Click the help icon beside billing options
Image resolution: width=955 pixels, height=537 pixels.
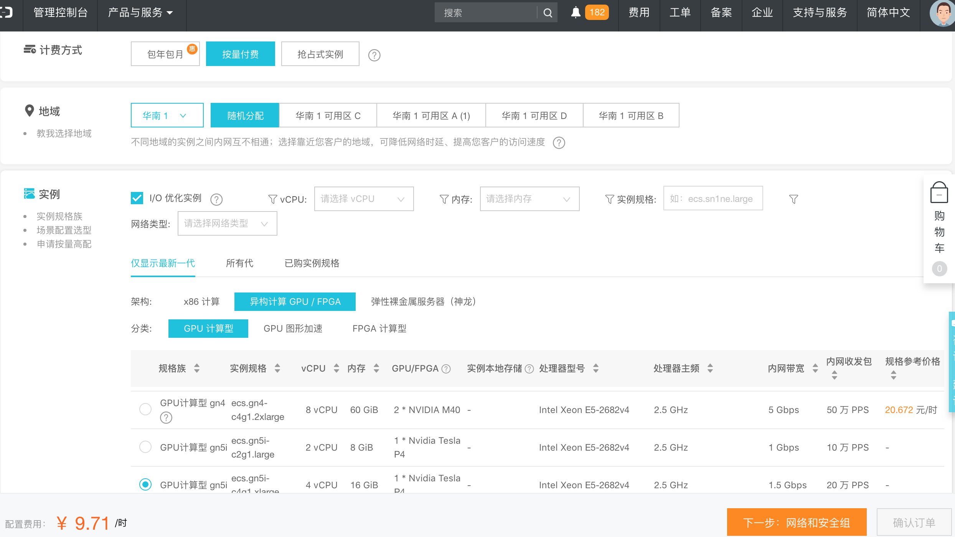(x=374, y=55)
